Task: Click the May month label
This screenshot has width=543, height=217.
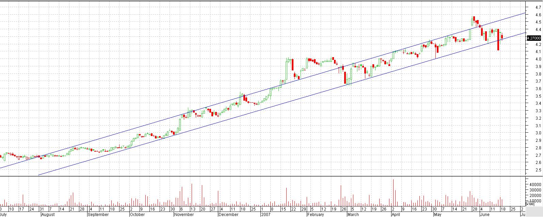Action: 437,215
